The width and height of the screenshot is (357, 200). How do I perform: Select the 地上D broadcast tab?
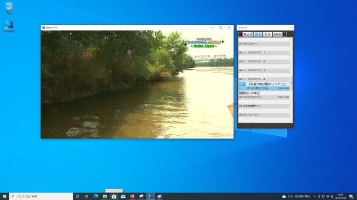(247, 34)
